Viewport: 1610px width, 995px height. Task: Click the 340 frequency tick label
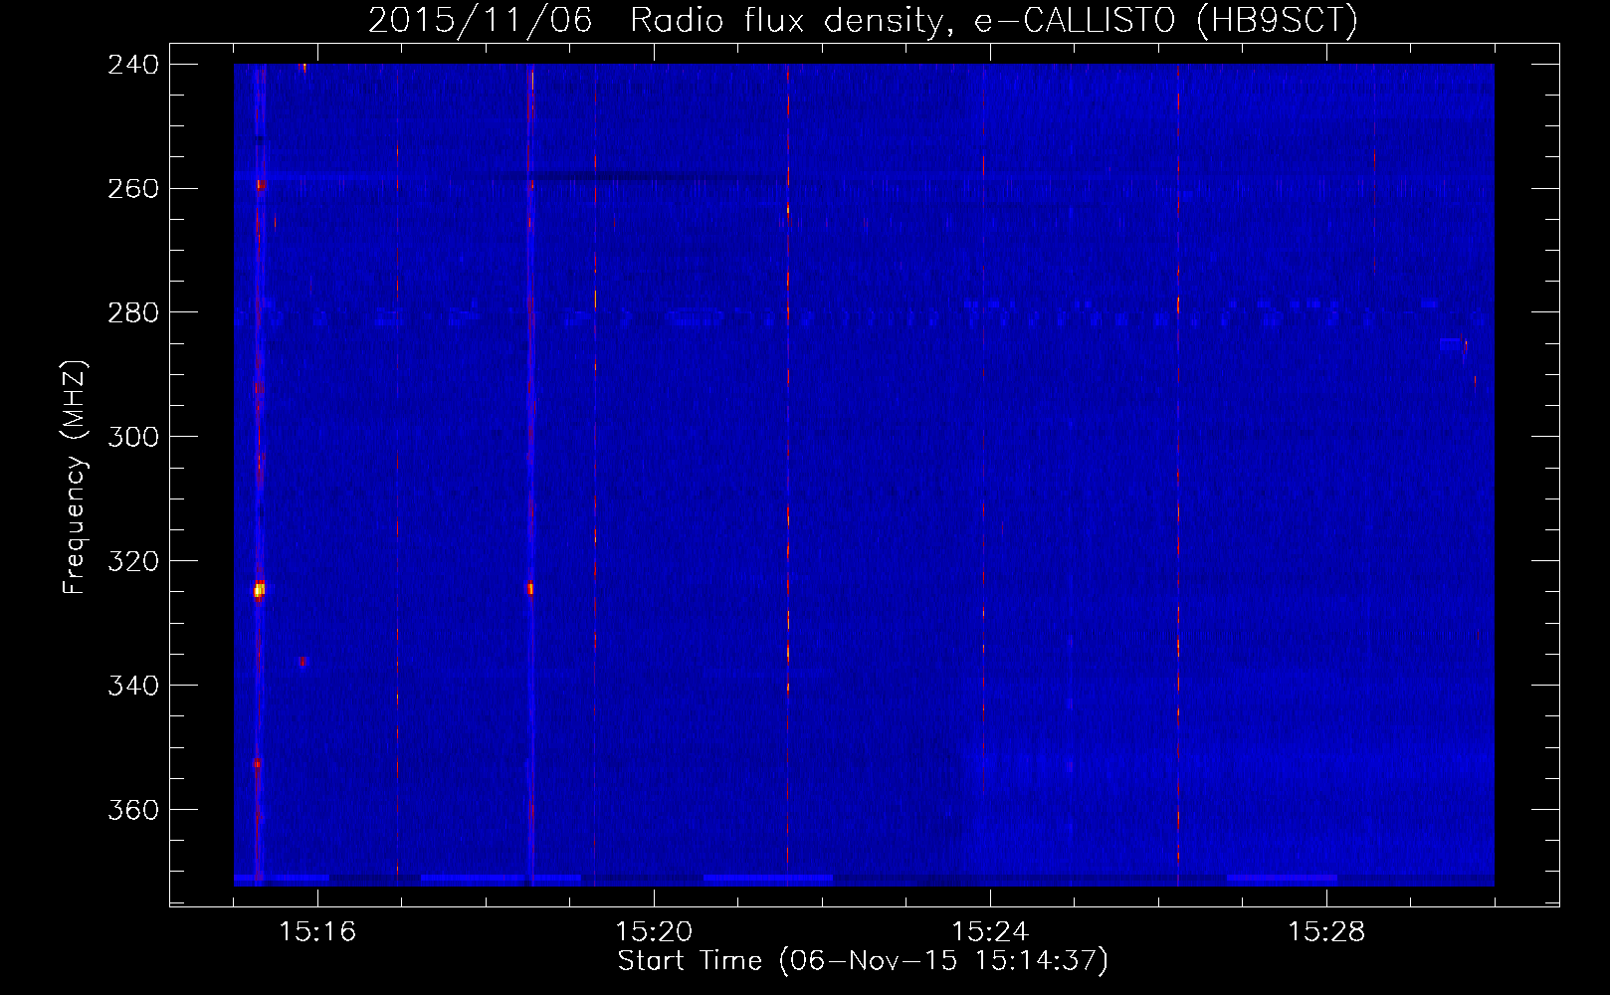(x=133, y=687)
